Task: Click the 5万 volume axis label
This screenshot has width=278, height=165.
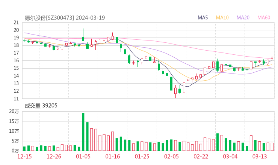Action: pyautogui.click(x=15, y=141)
